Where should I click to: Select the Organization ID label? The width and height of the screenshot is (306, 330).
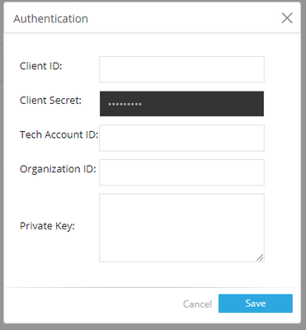coord(58,169)
